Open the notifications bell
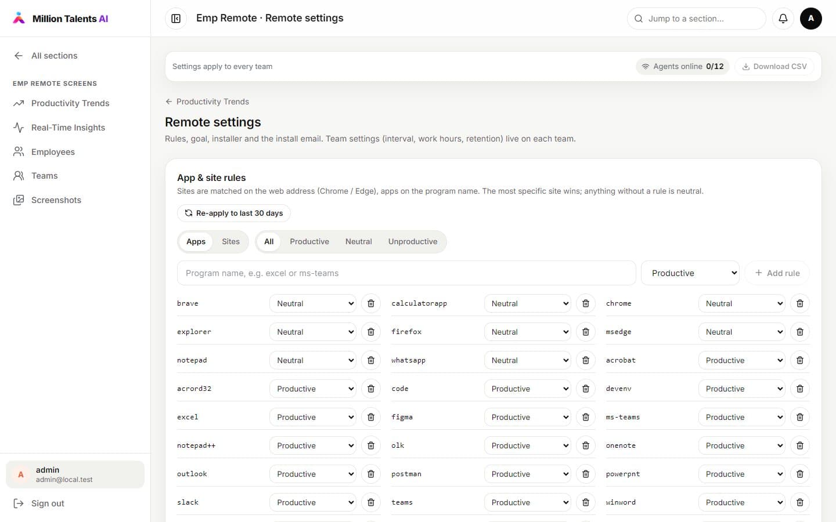The image size is (836, 522). [x=783, y=19]
